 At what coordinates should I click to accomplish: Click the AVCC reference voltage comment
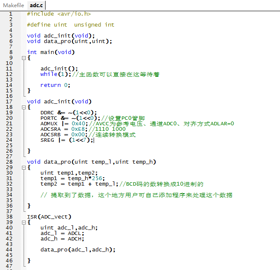point(162,124)
